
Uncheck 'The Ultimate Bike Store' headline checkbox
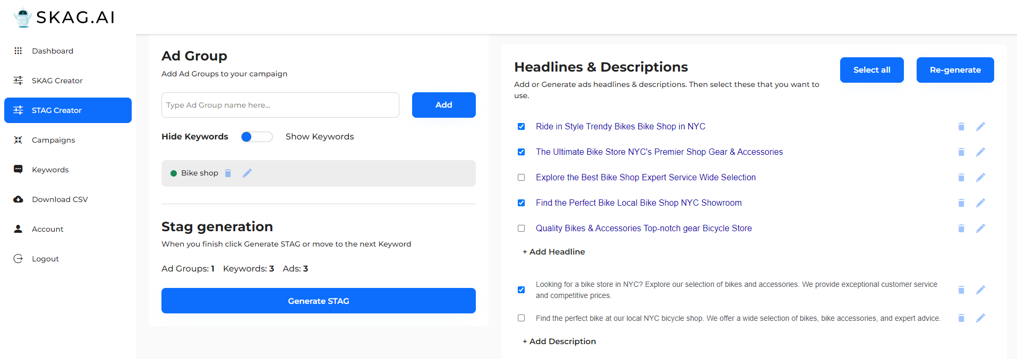521,152
